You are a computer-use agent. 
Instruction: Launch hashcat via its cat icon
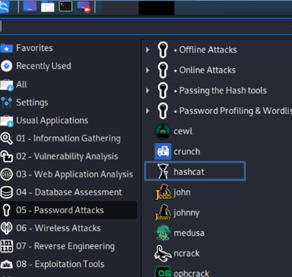coord(163,172)
